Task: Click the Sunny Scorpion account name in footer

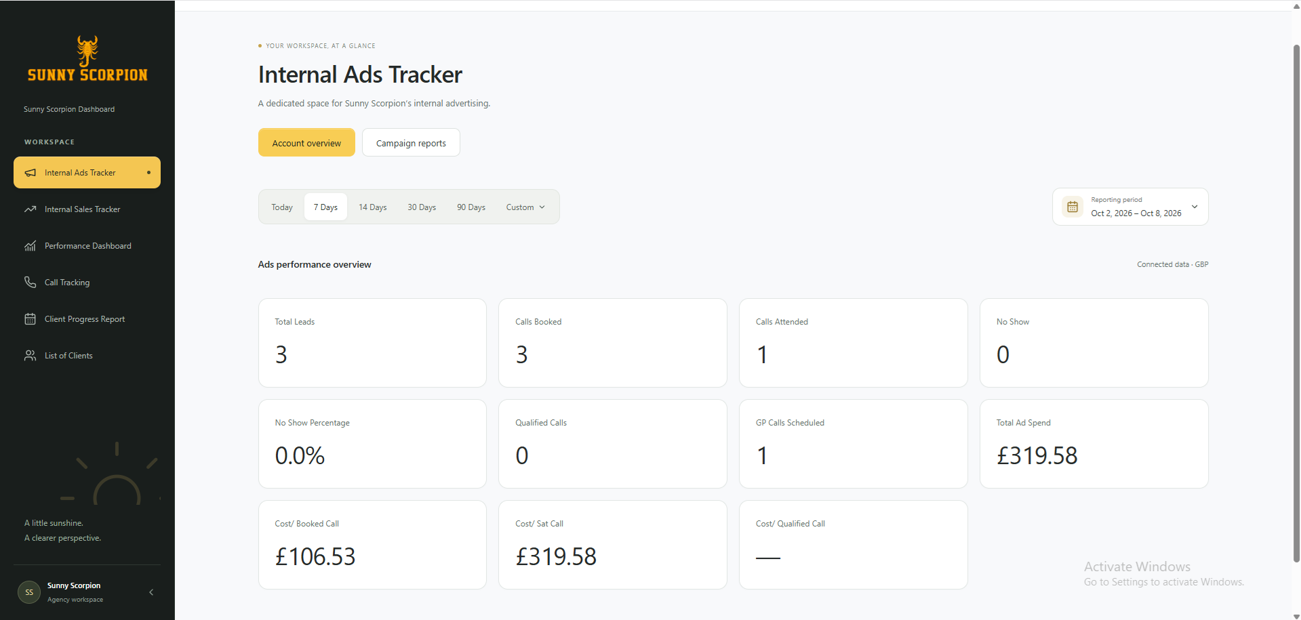Action: tap(74, 585)
